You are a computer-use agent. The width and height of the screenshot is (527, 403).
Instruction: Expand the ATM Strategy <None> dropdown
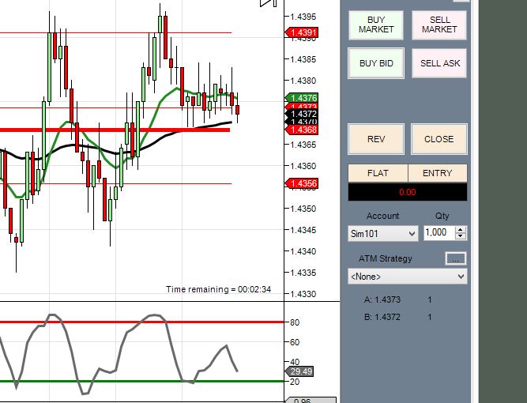tap(408, 277)
